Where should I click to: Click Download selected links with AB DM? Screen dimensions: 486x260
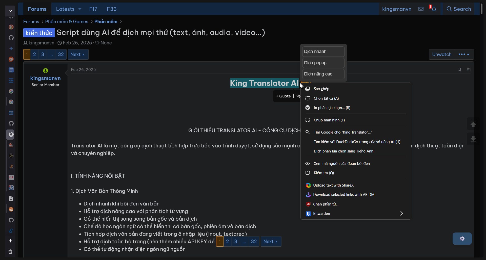coord(356,195)
